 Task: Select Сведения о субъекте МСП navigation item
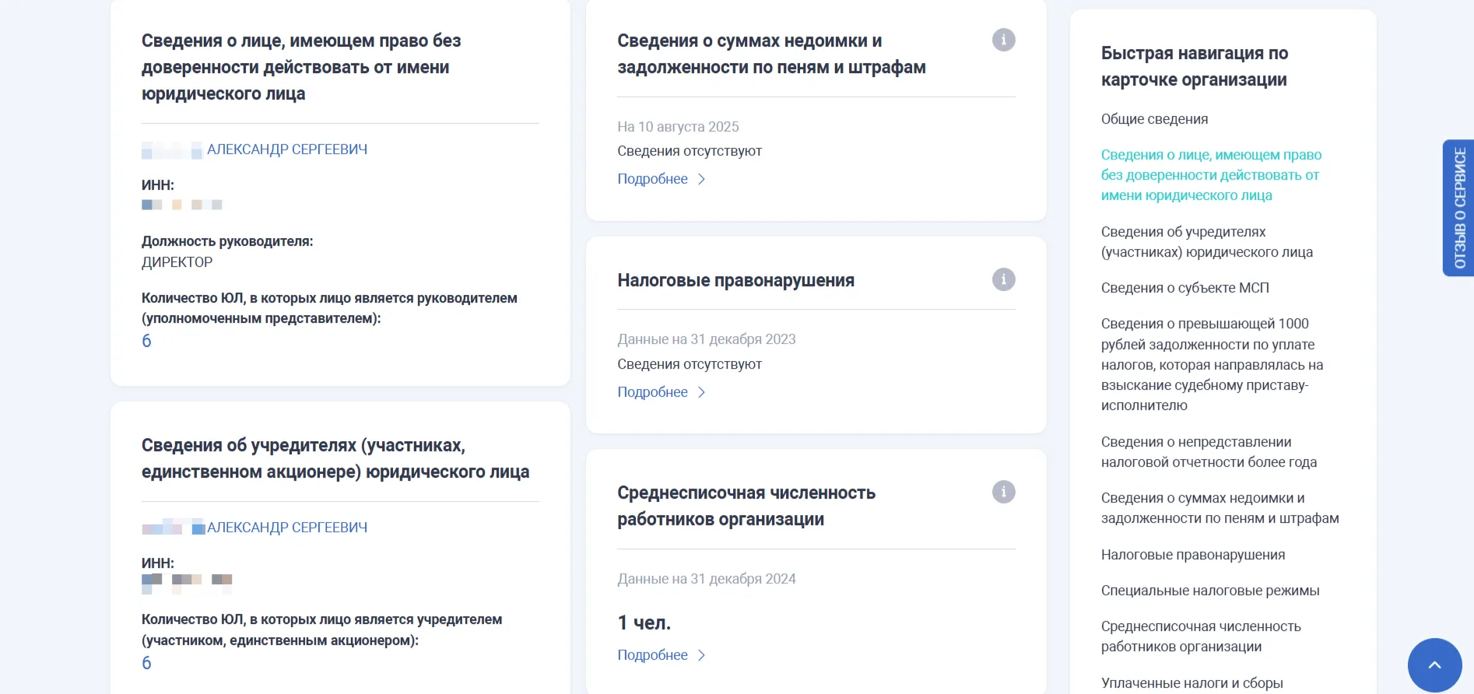1184,287
